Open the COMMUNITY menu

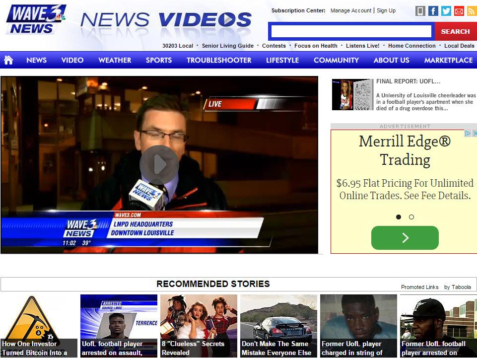(337, 60)
